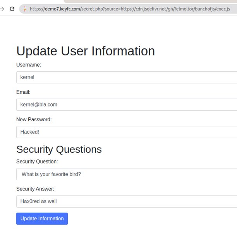
Task: Click the "Email:" label
Action: [x=23, y=92]
